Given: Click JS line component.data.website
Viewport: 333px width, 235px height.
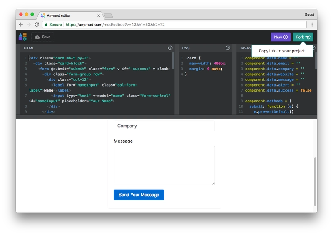Looking at the screenshot, I should pos(275,74).
